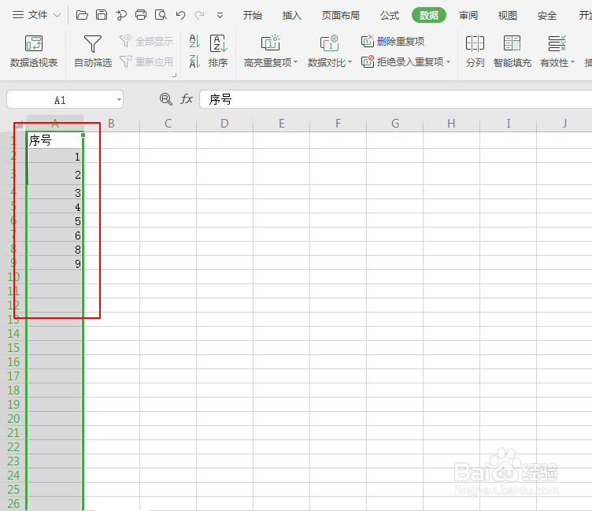Select cell containing value 2

tap(55, 174)
